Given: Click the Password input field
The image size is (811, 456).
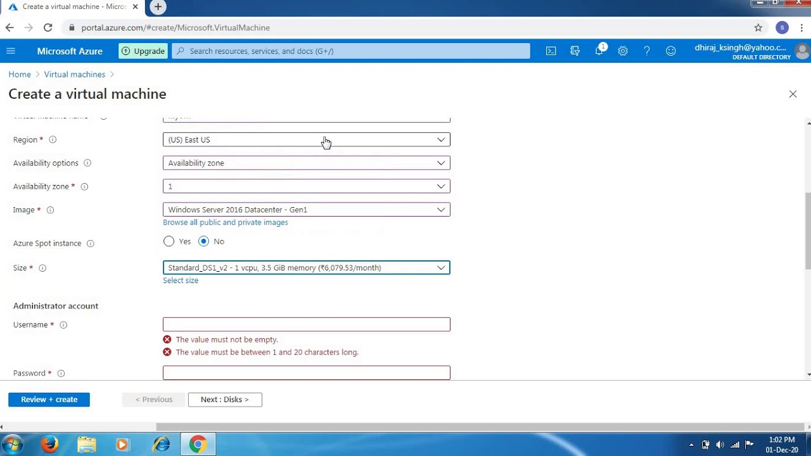Looking at the screenshot, I should point(307,373).
